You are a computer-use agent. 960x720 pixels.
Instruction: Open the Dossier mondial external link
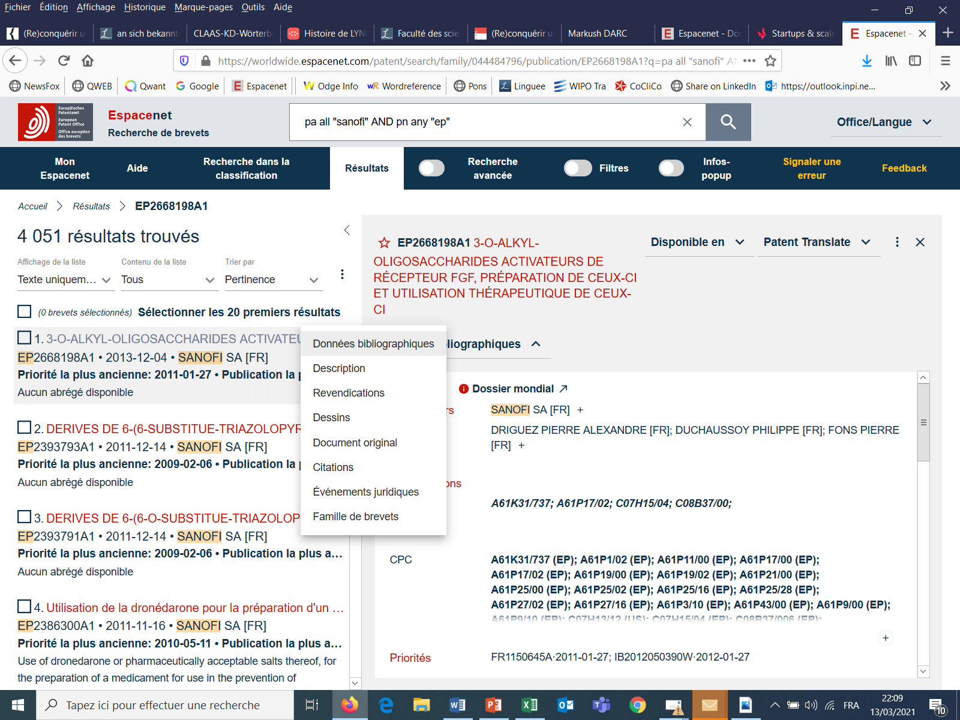click(x=563, y=389)
